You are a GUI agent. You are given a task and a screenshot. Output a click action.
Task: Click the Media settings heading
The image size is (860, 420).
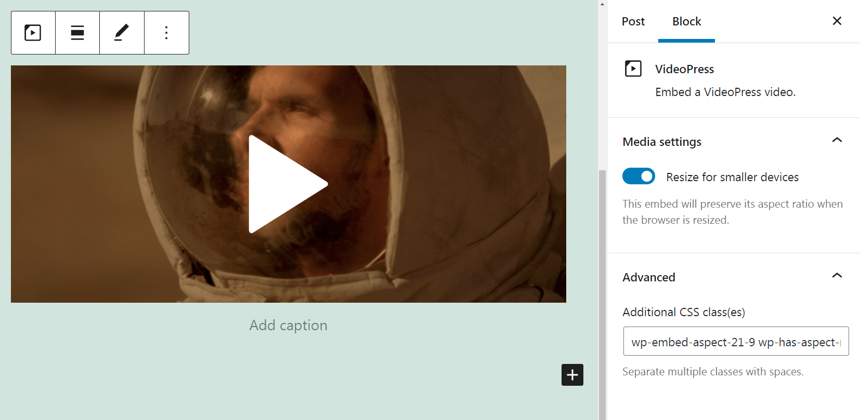(662, 142)
